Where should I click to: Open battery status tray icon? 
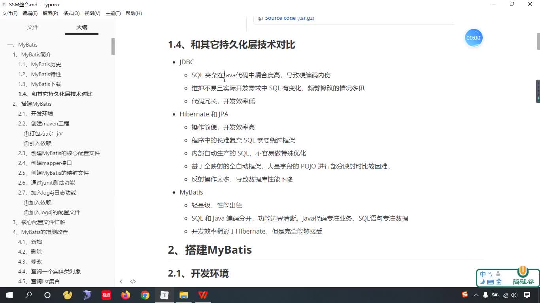[496, 295]
